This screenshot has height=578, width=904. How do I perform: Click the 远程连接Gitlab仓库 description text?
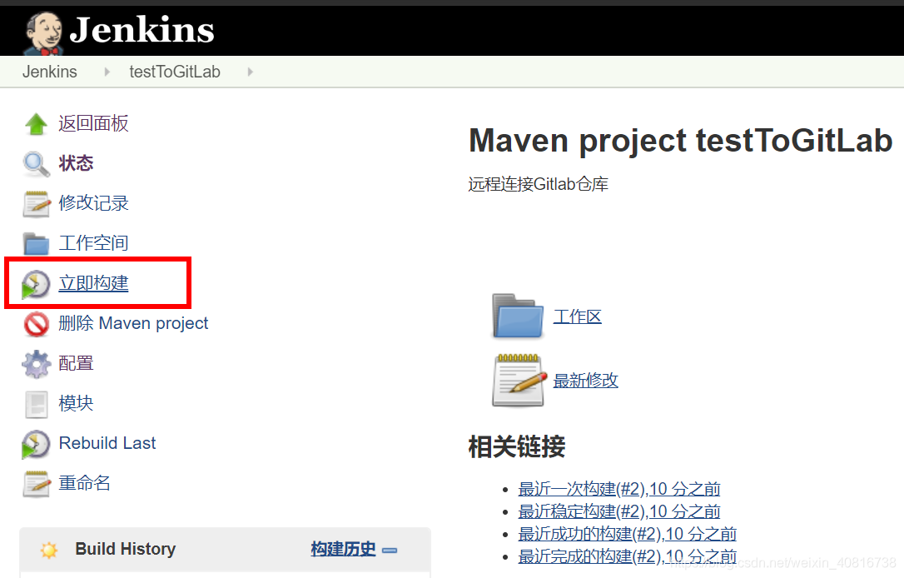[539, 184]
